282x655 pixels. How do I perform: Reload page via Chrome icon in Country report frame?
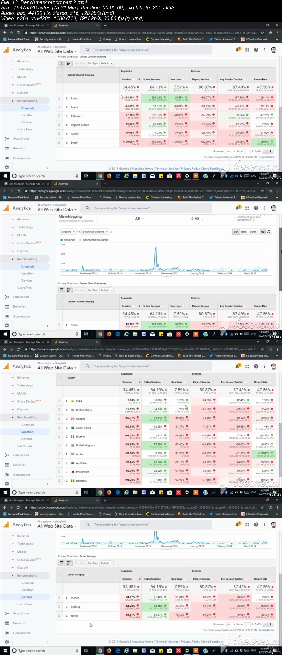click(18, 349)
